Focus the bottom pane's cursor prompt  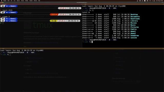[10, 54]
